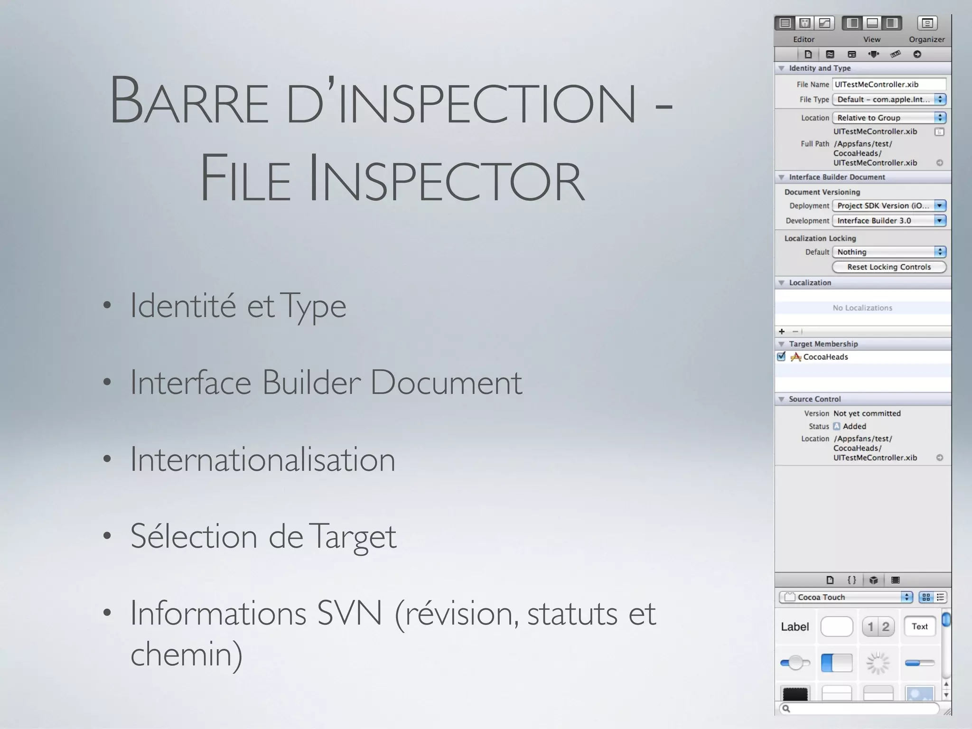Select the Segmented Control object
This screenshot has height=729, width=972.
878,627
